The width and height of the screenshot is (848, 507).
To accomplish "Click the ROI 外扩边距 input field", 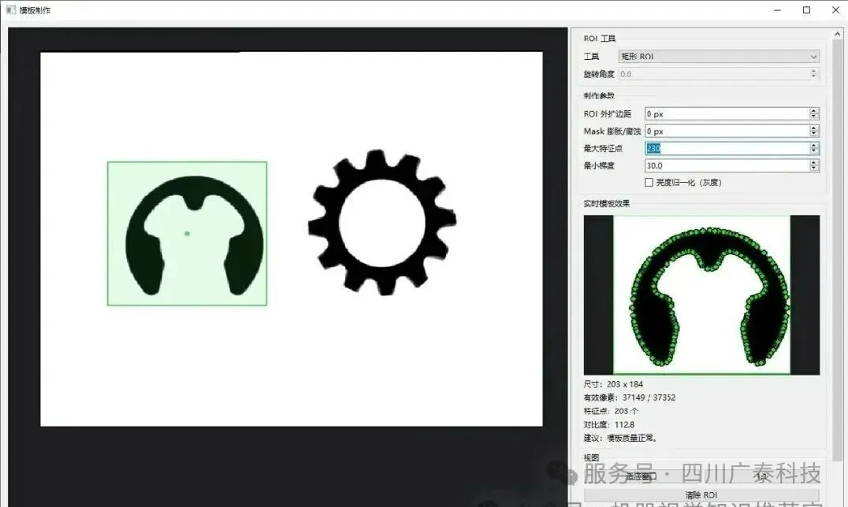I will [727, 113].
